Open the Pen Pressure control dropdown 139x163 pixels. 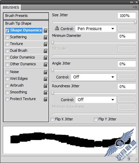[x=96, y=29]
